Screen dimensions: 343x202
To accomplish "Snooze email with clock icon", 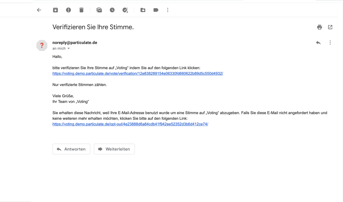I will (112, 10).
